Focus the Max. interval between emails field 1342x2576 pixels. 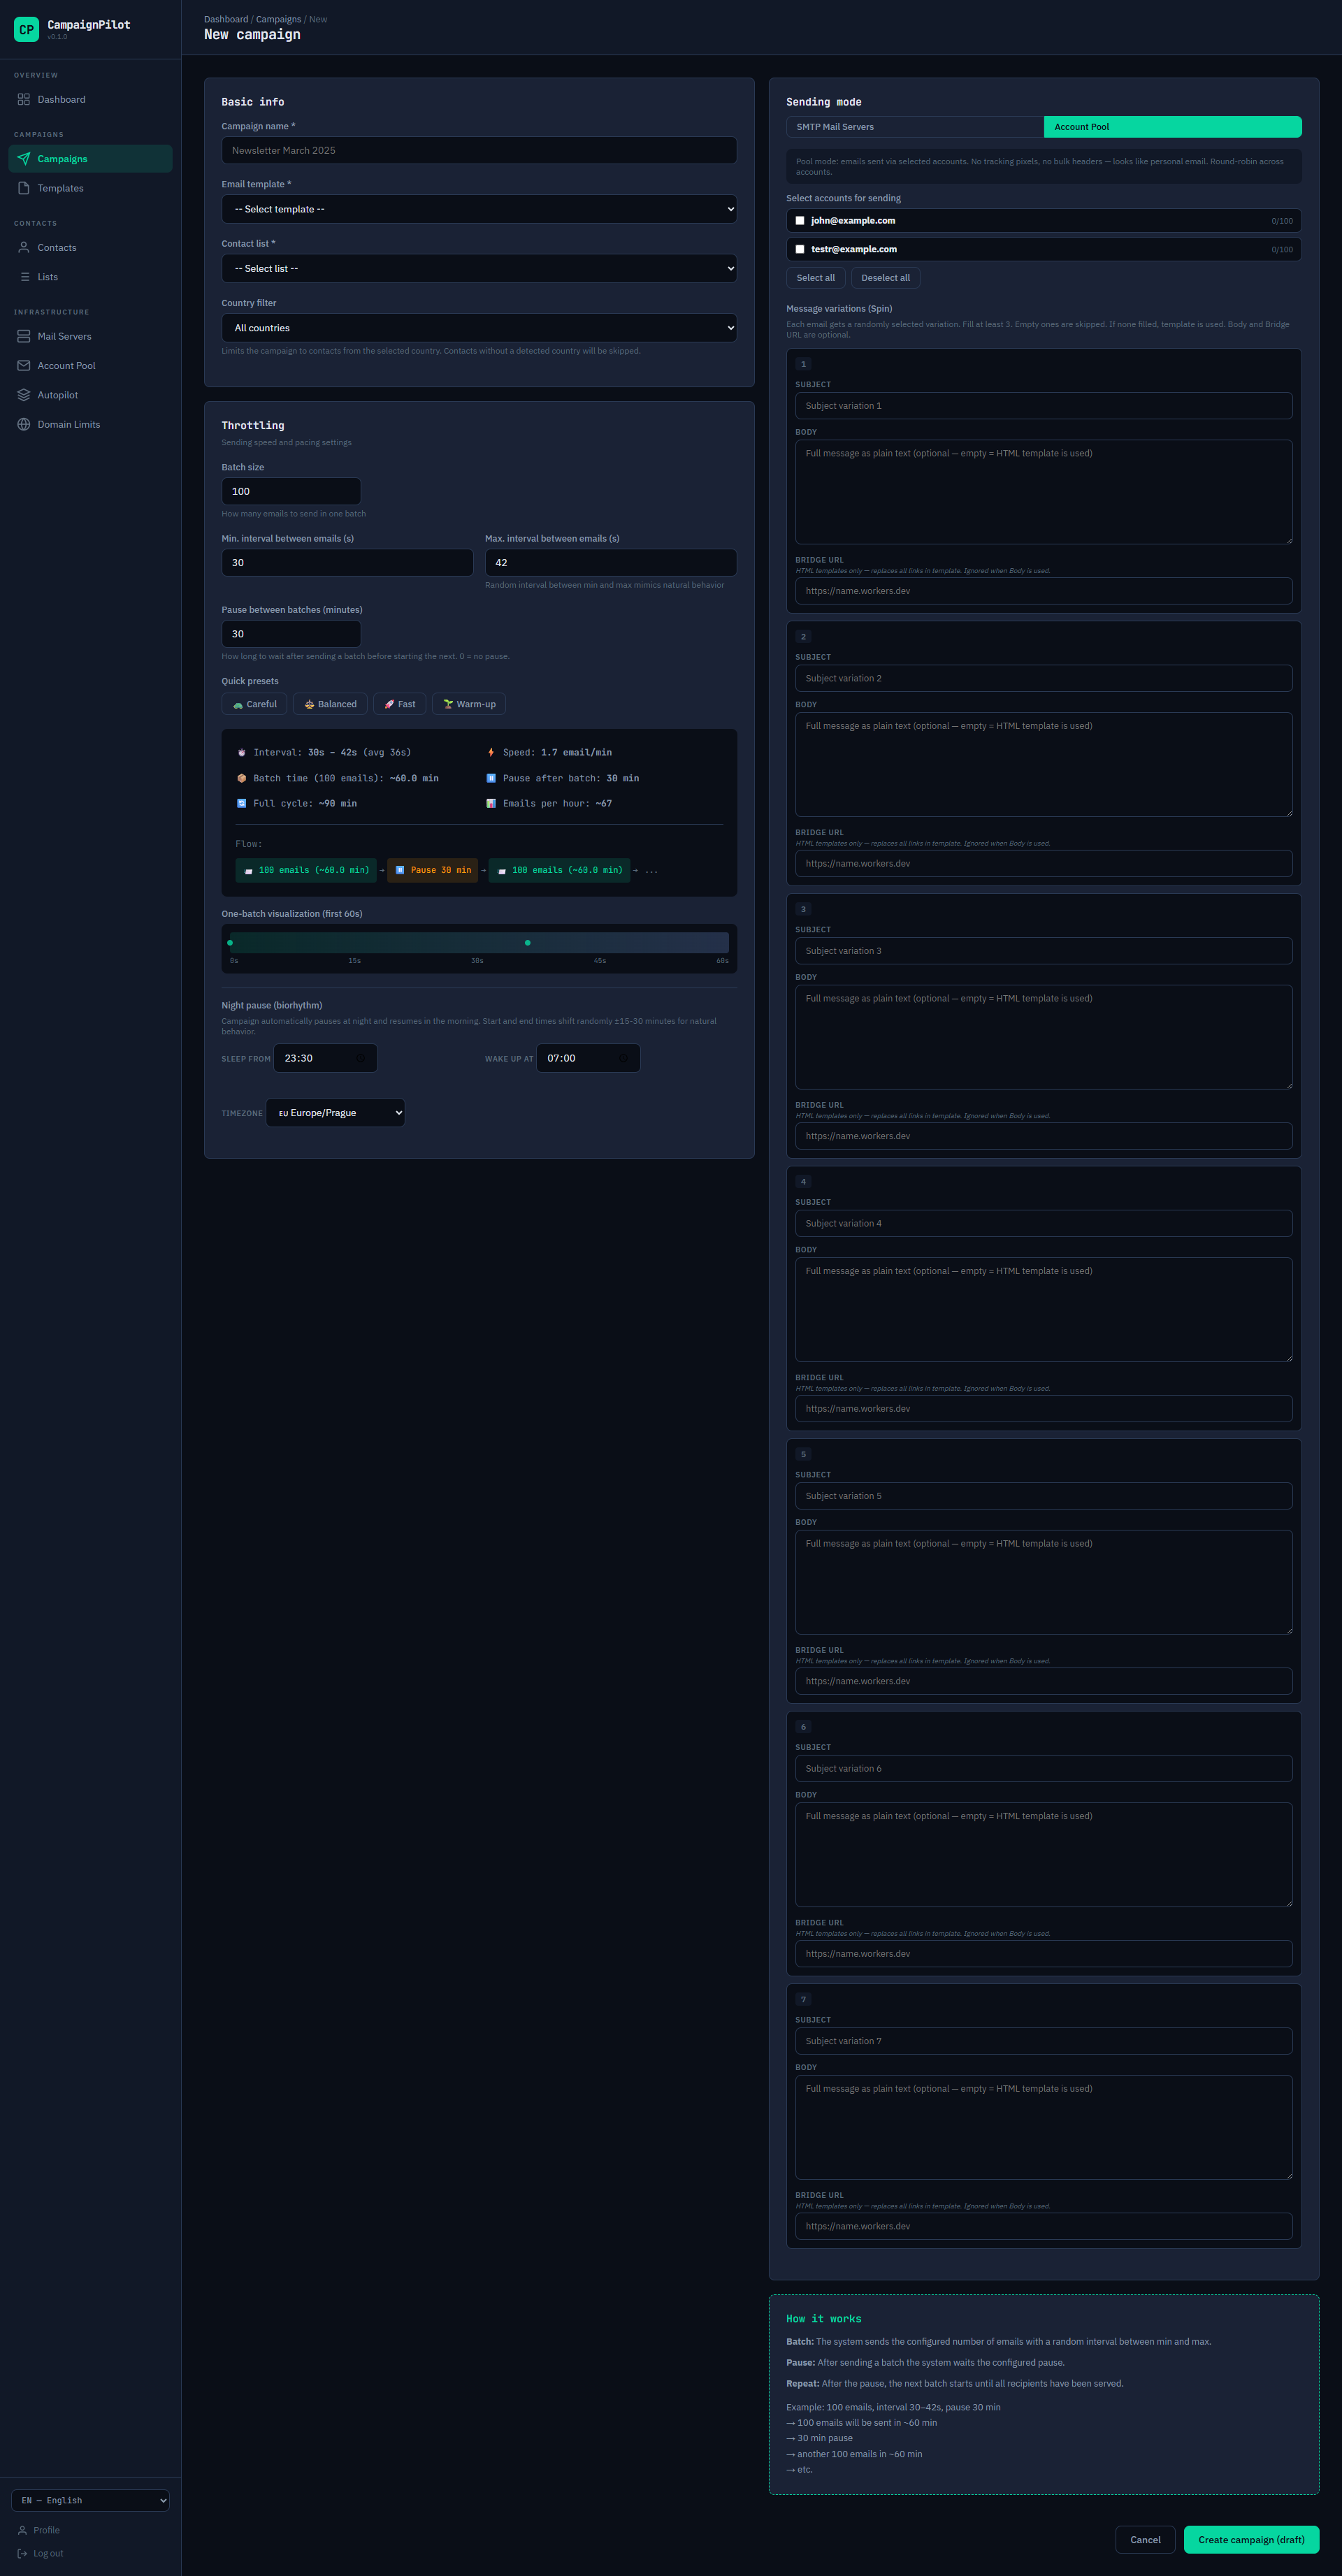point(611,562)
